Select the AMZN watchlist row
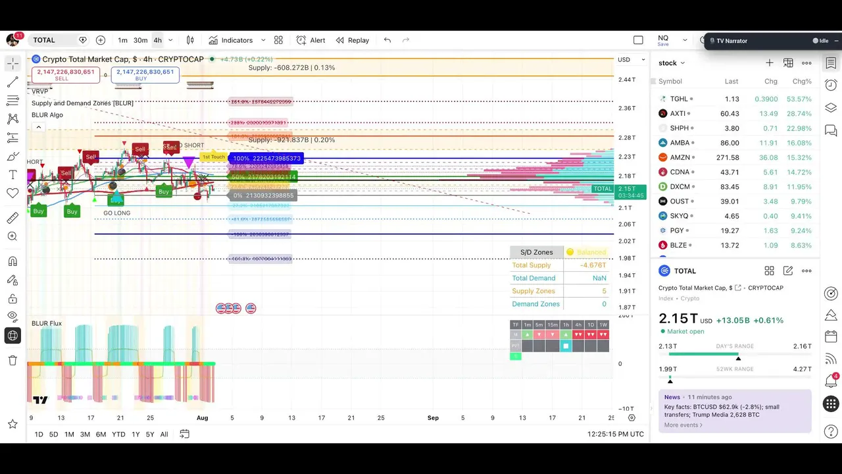 coord(735,157)
